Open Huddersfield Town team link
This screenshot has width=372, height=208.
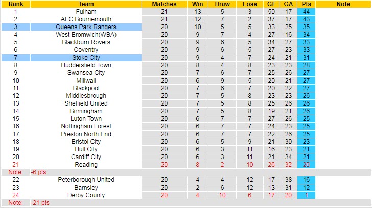(85, 65)
